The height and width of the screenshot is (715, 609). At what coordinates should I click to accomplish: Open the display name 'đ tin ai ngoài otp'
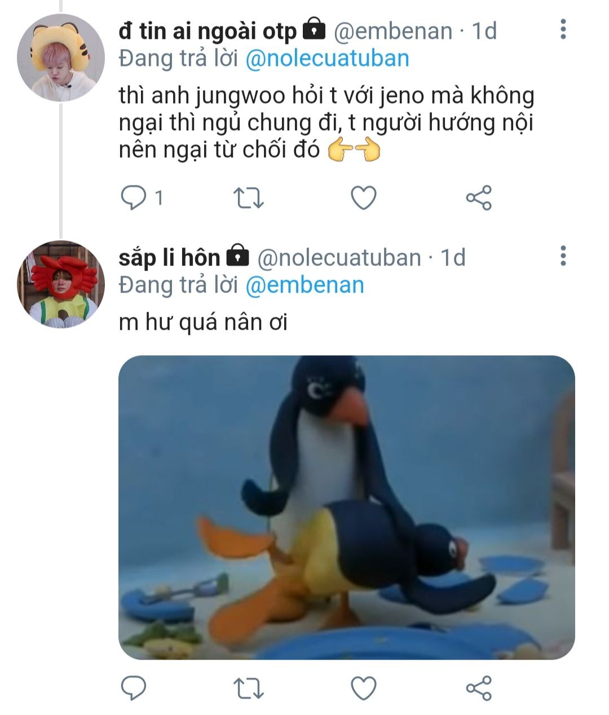pyautogui.click(x=208, y=31)
